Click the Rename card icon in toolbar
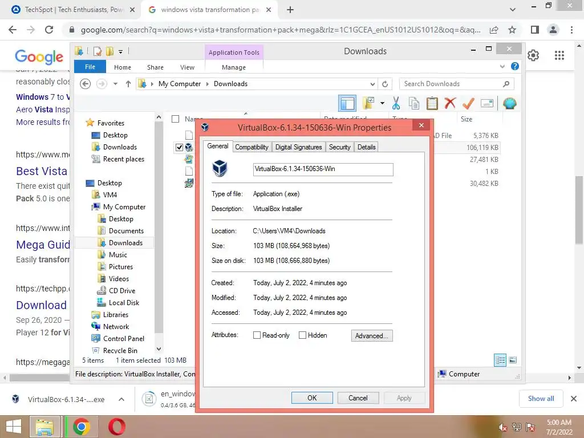 [487, 103]
